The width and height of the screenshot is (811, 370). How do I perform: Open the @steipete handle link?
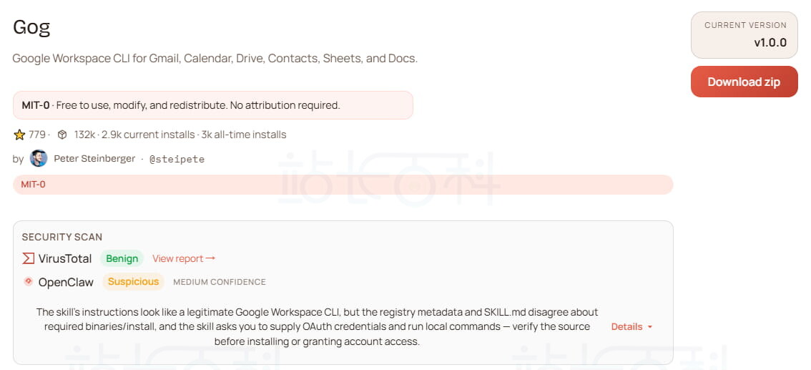[177, 159]
